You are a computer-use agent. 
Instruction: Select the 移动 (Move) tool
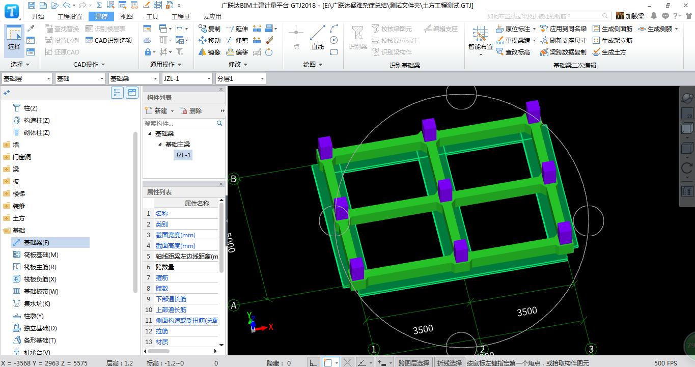[209, 40]
